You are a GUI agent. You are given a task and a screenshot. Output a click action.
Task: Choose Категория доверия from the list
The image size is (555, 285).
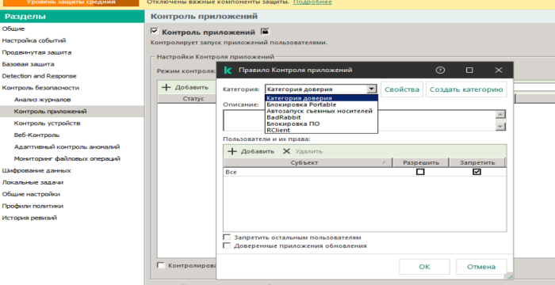pos(321,98)
